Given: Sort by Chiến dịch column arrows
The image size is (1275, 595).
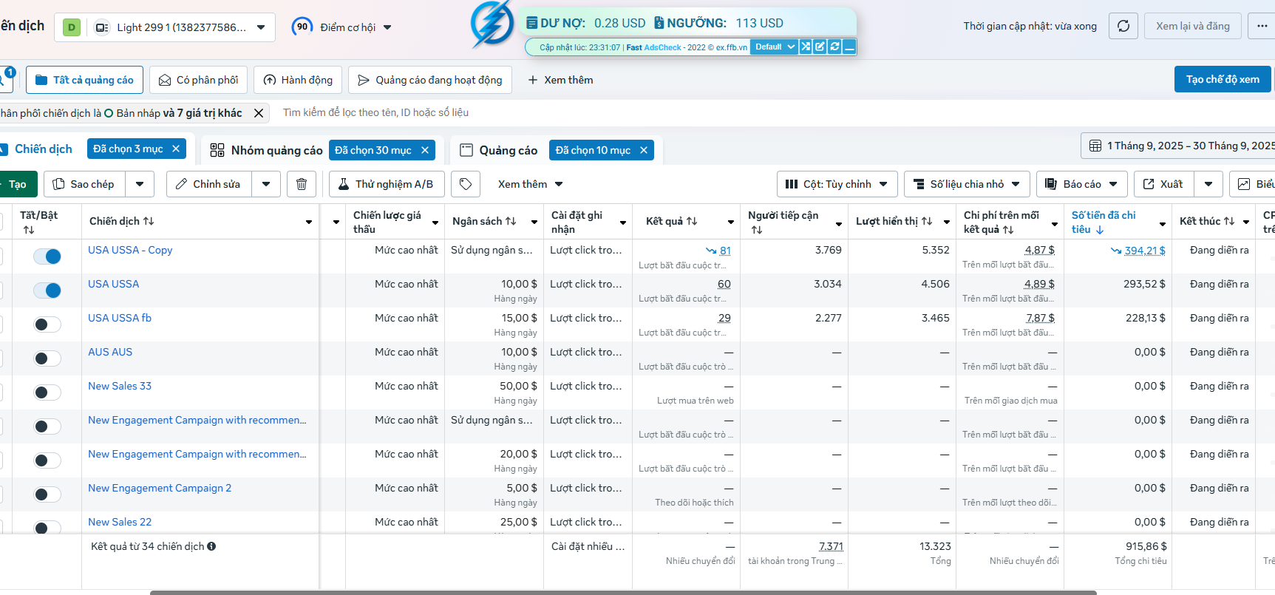Looking at the screenshot, I should (x=149, y=221).
